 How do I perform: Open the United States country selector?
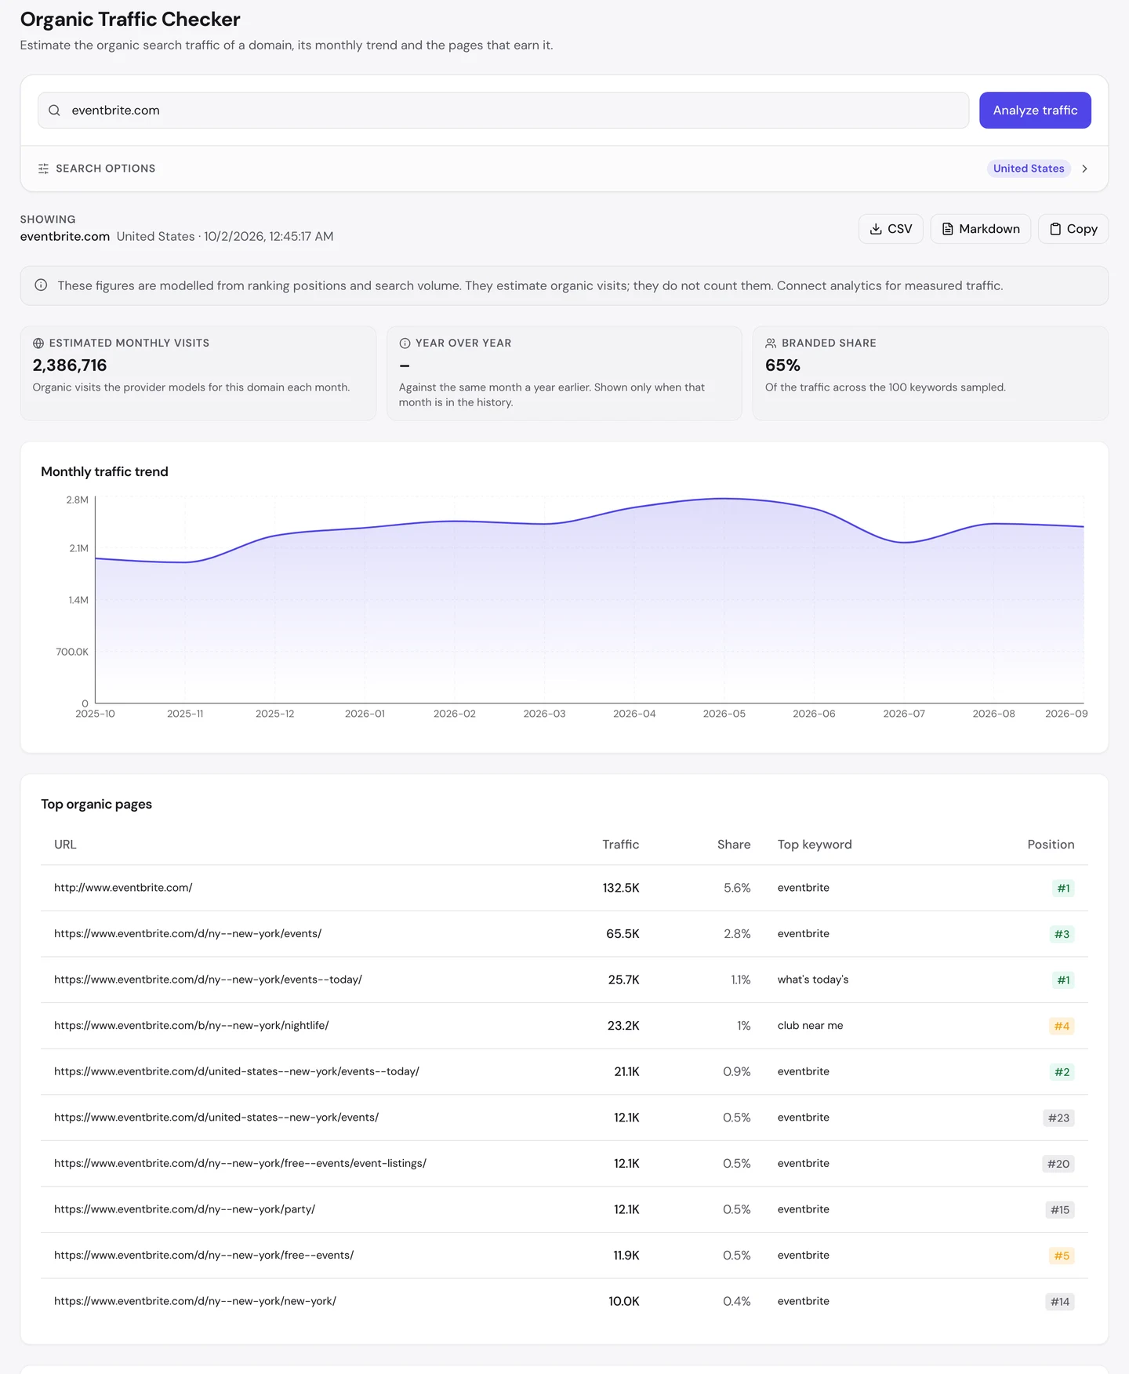pos(1029,169)
